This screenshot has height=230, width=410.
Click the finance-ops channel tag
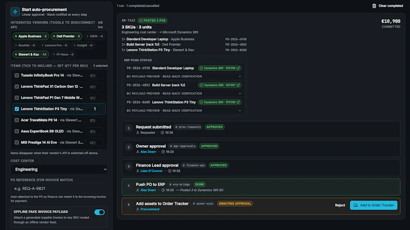pyautogui.click(x=194, y=165)
